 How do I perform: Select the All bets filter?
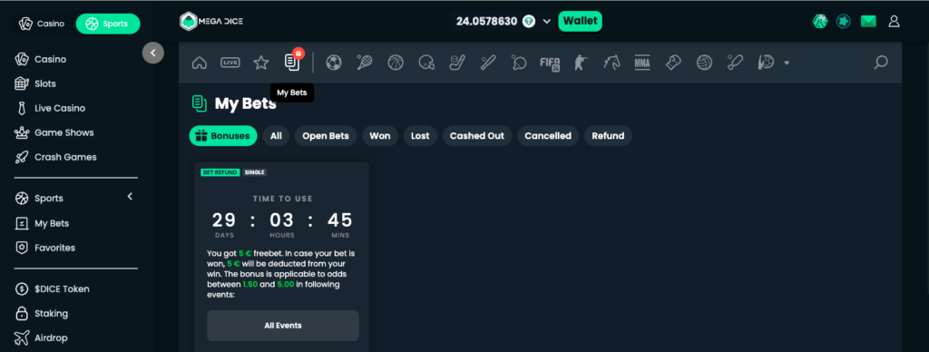pos(276,136)
